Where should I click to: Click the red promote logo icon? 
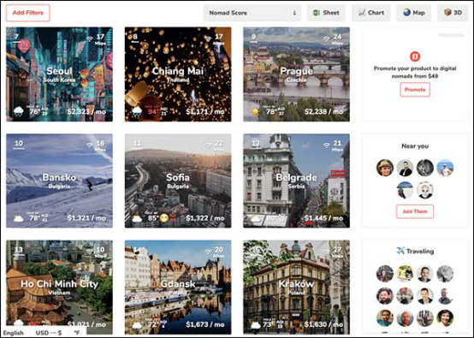415,56
